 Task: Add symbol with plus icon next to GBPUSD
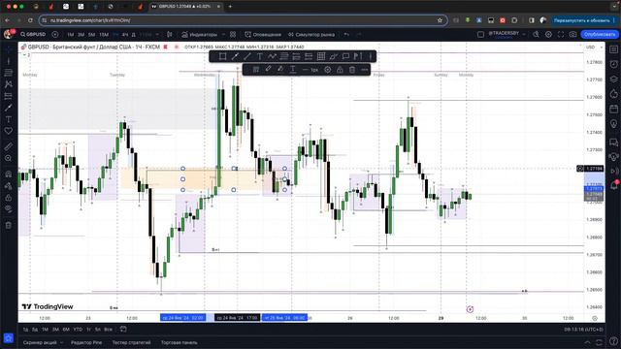pos(55,35)
